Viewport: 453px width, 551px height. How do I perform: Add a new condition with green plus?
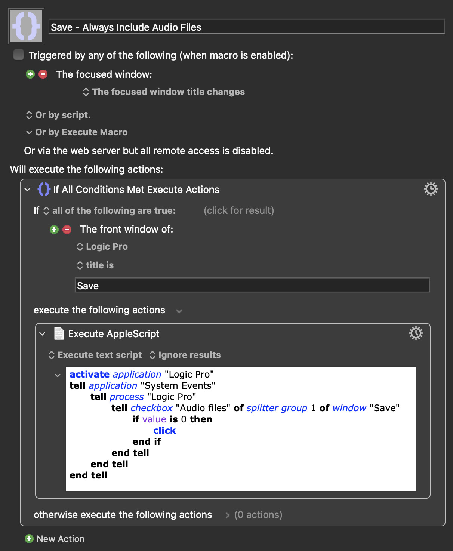point(54,229)
